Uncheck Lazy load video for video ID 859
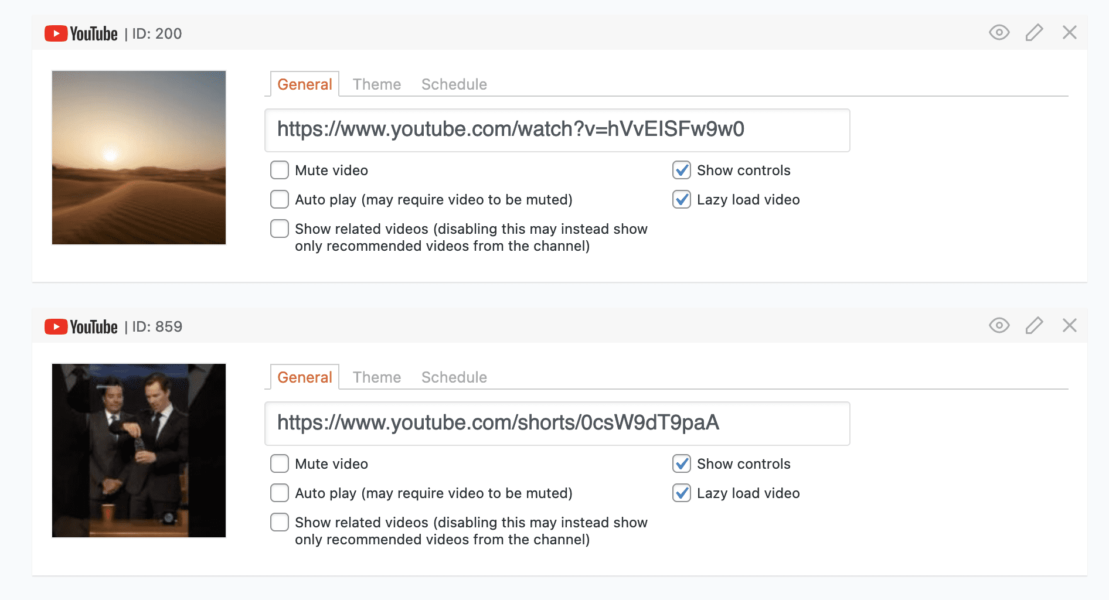This screenshot has height=600, width=1109. [681, 493]
